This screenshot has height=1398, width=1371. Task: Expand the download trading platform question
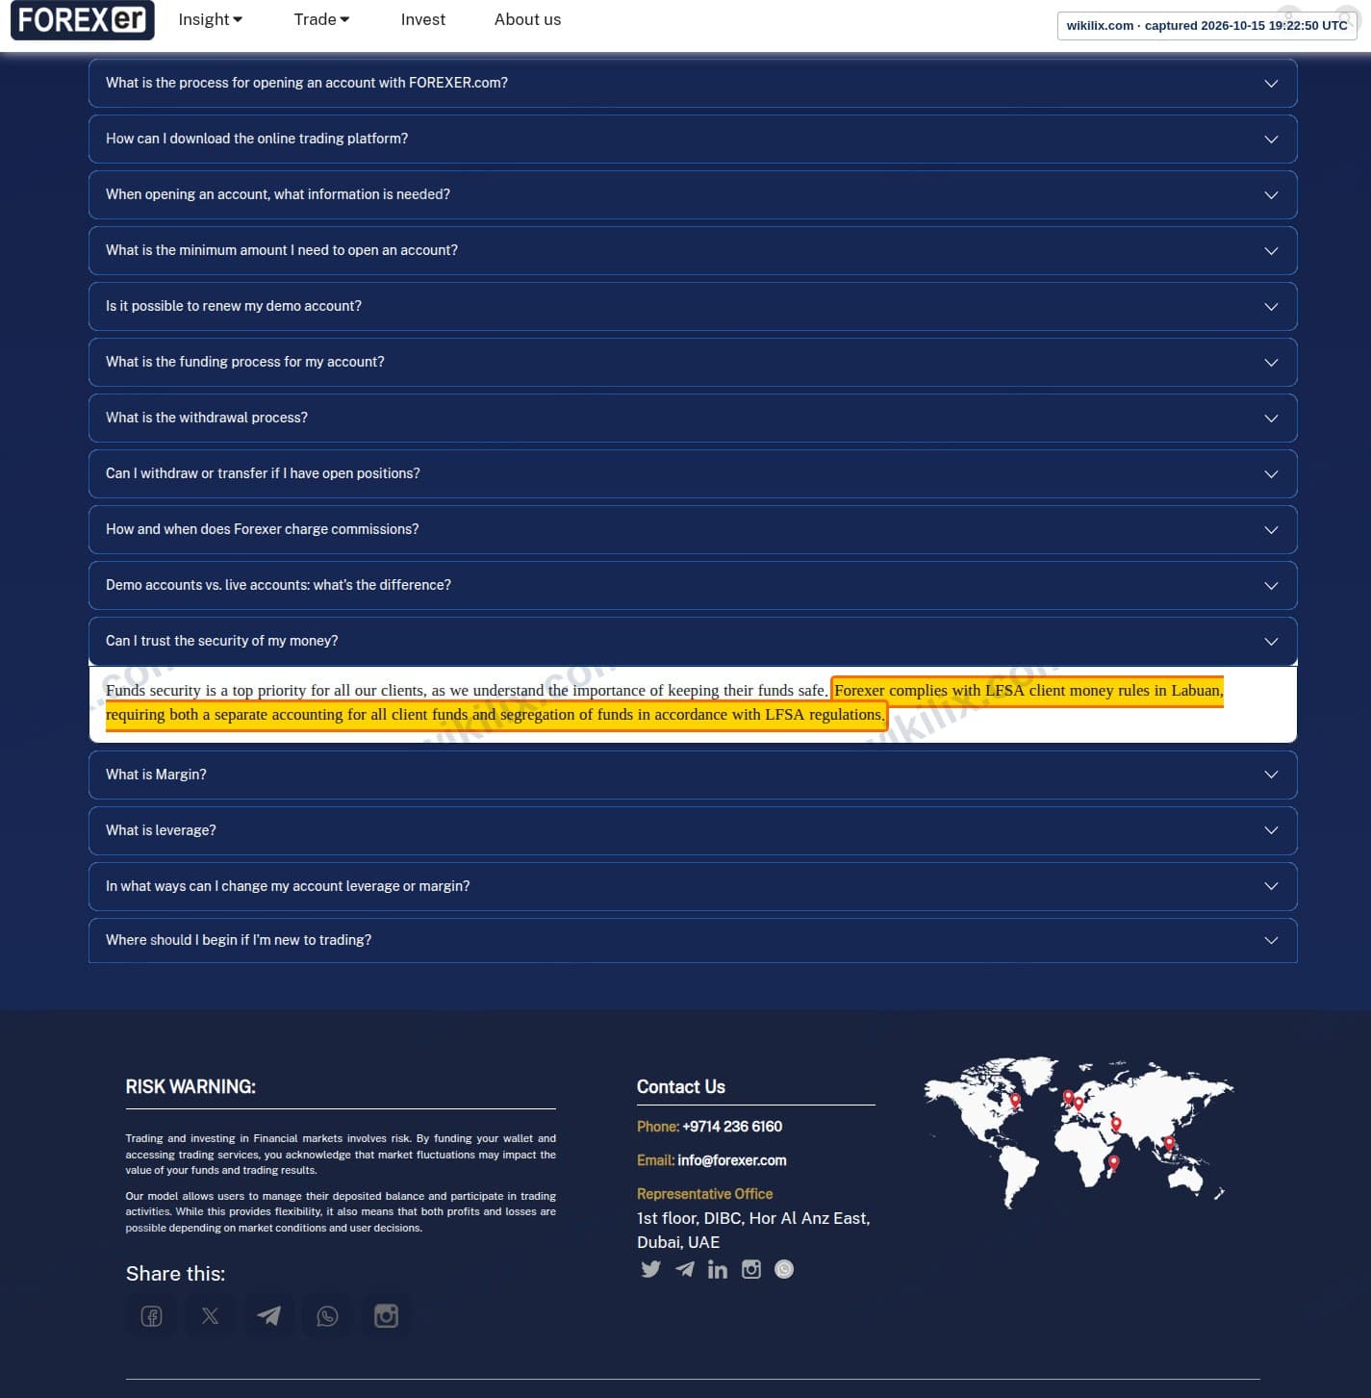tap(693, 139)
